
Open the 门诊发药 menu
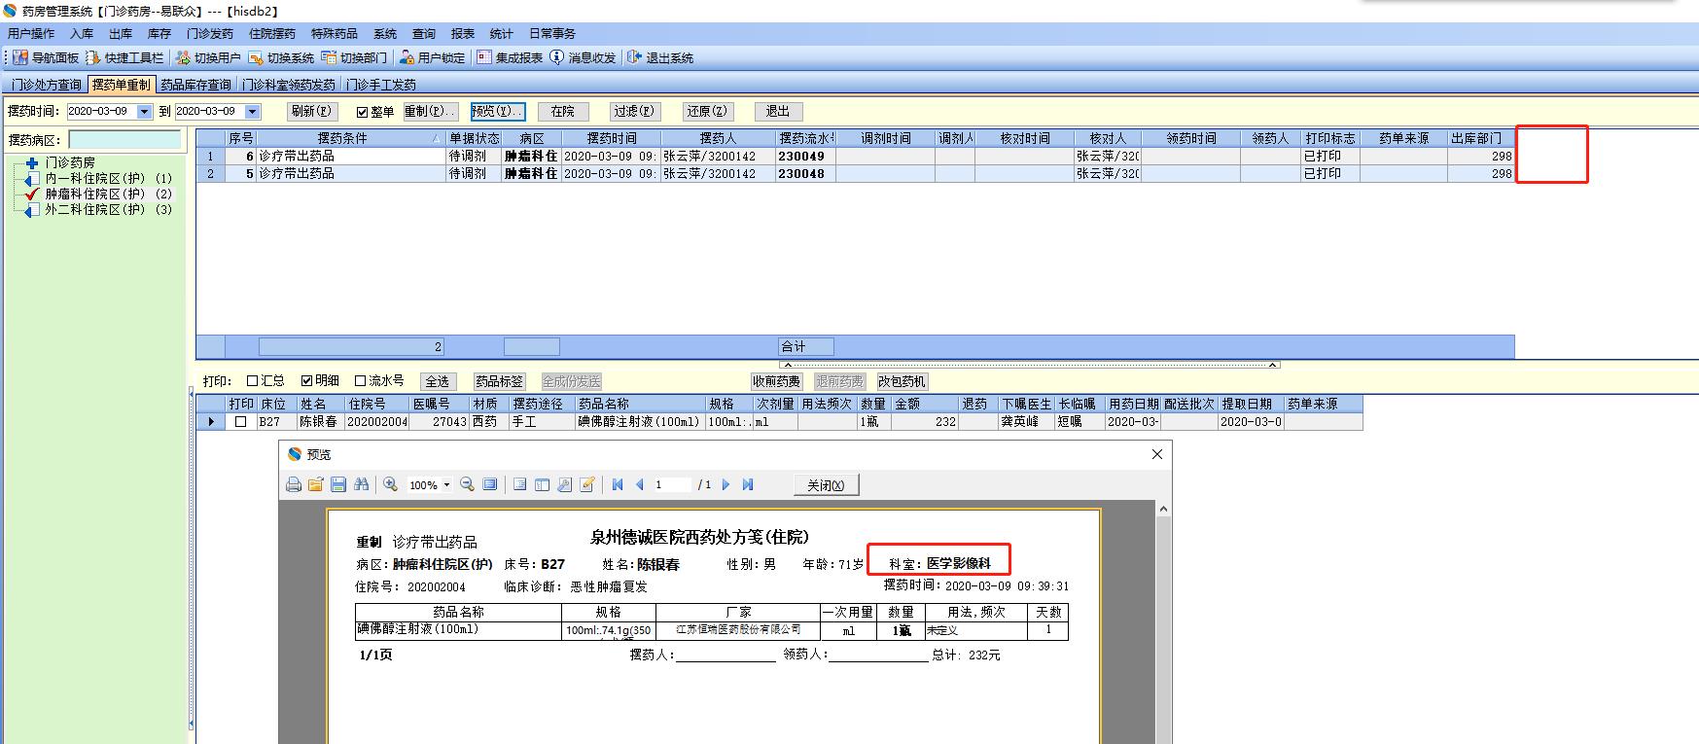[210, 34]
